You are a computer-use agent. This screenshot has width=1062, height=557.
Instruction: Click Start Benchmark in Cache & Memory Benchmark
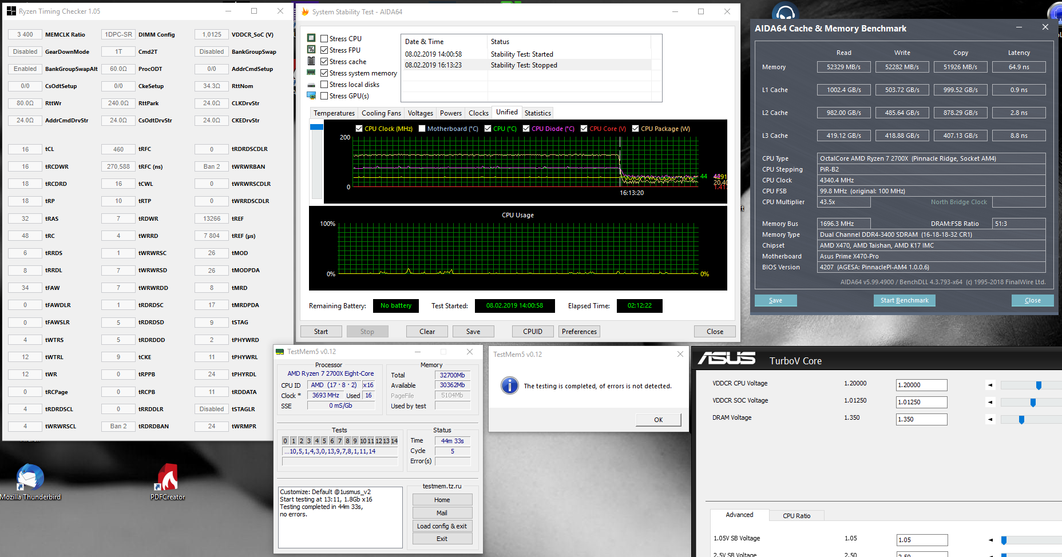click(x=905, y=300)
